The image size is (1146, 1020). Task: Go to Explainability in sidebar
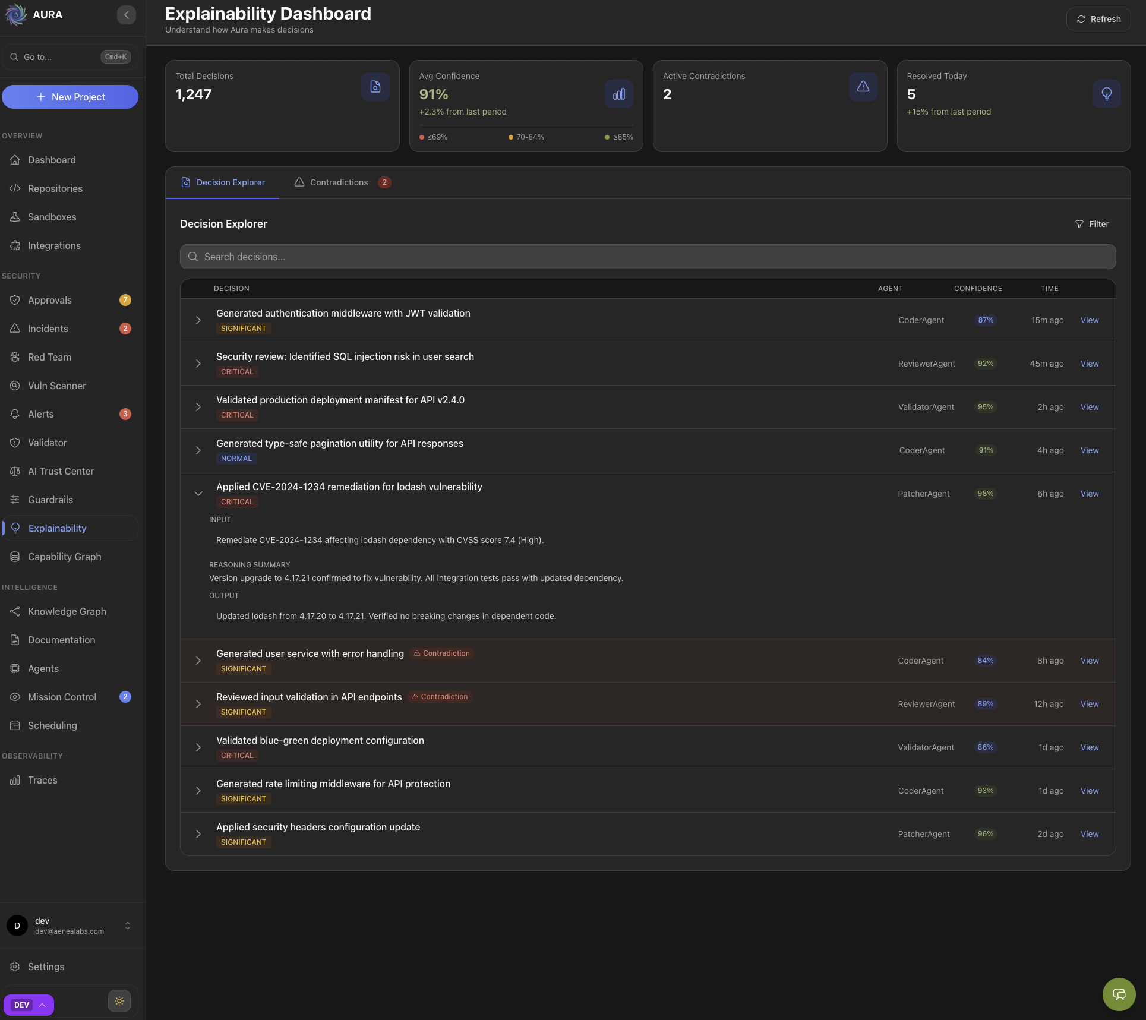point(70,528)
